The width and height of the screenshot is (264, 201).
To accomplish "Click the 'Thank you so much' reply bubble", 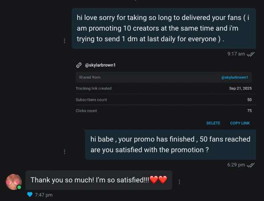I will pos(99,180).
